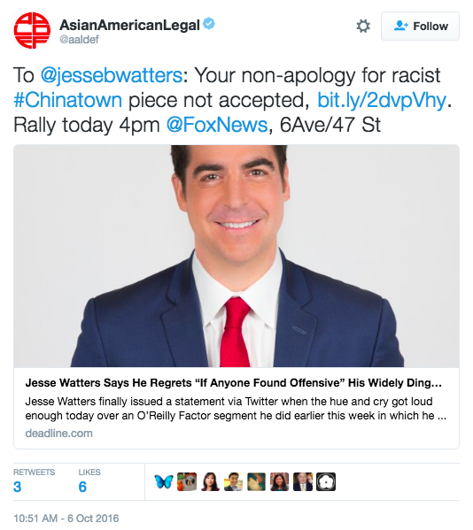Open the #Chinatown hashtag

point(67,100)
